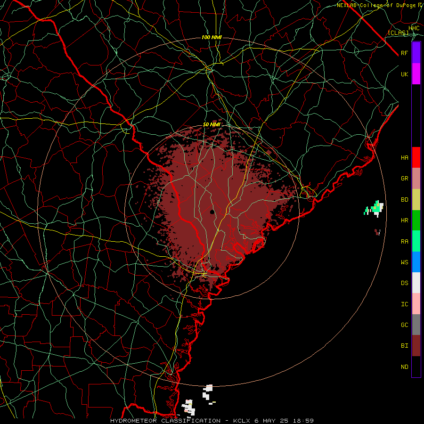Click the GR legend label

[404, 179]
